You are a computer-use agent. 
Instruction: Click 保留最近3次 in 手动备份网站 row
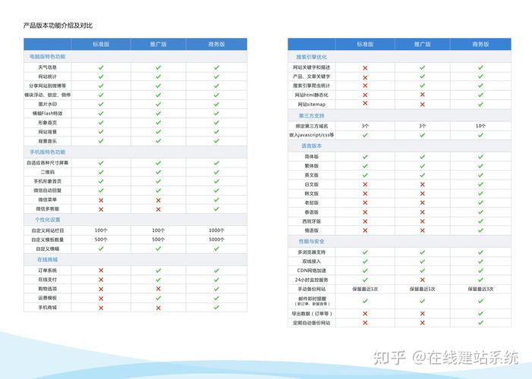[x=480, y=289]
